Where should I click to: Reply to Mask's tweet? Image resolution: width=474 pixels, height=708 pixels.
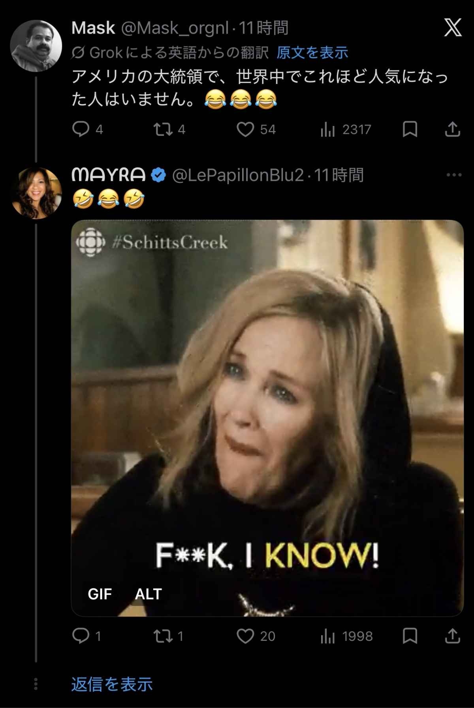81,129
